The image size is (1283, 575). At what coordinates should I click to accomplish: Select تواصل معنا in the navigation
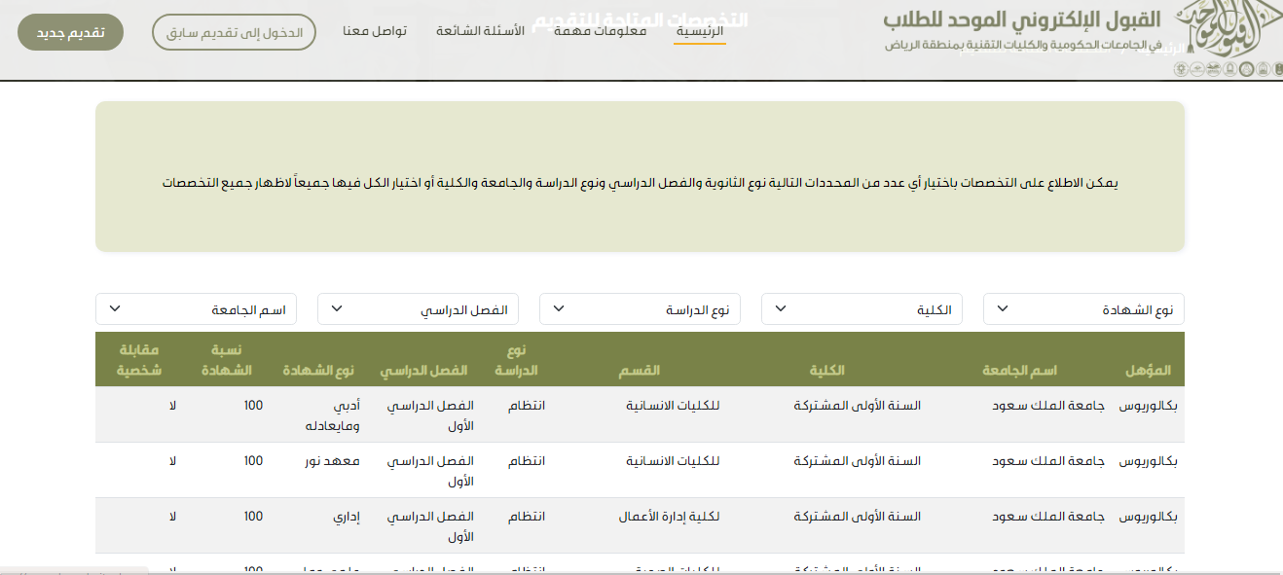(x=375, y=31)
